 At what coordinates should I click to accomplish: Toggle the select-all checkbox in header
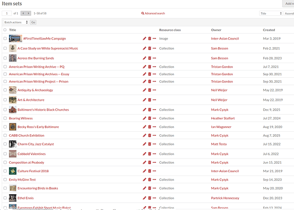[5, 30]
